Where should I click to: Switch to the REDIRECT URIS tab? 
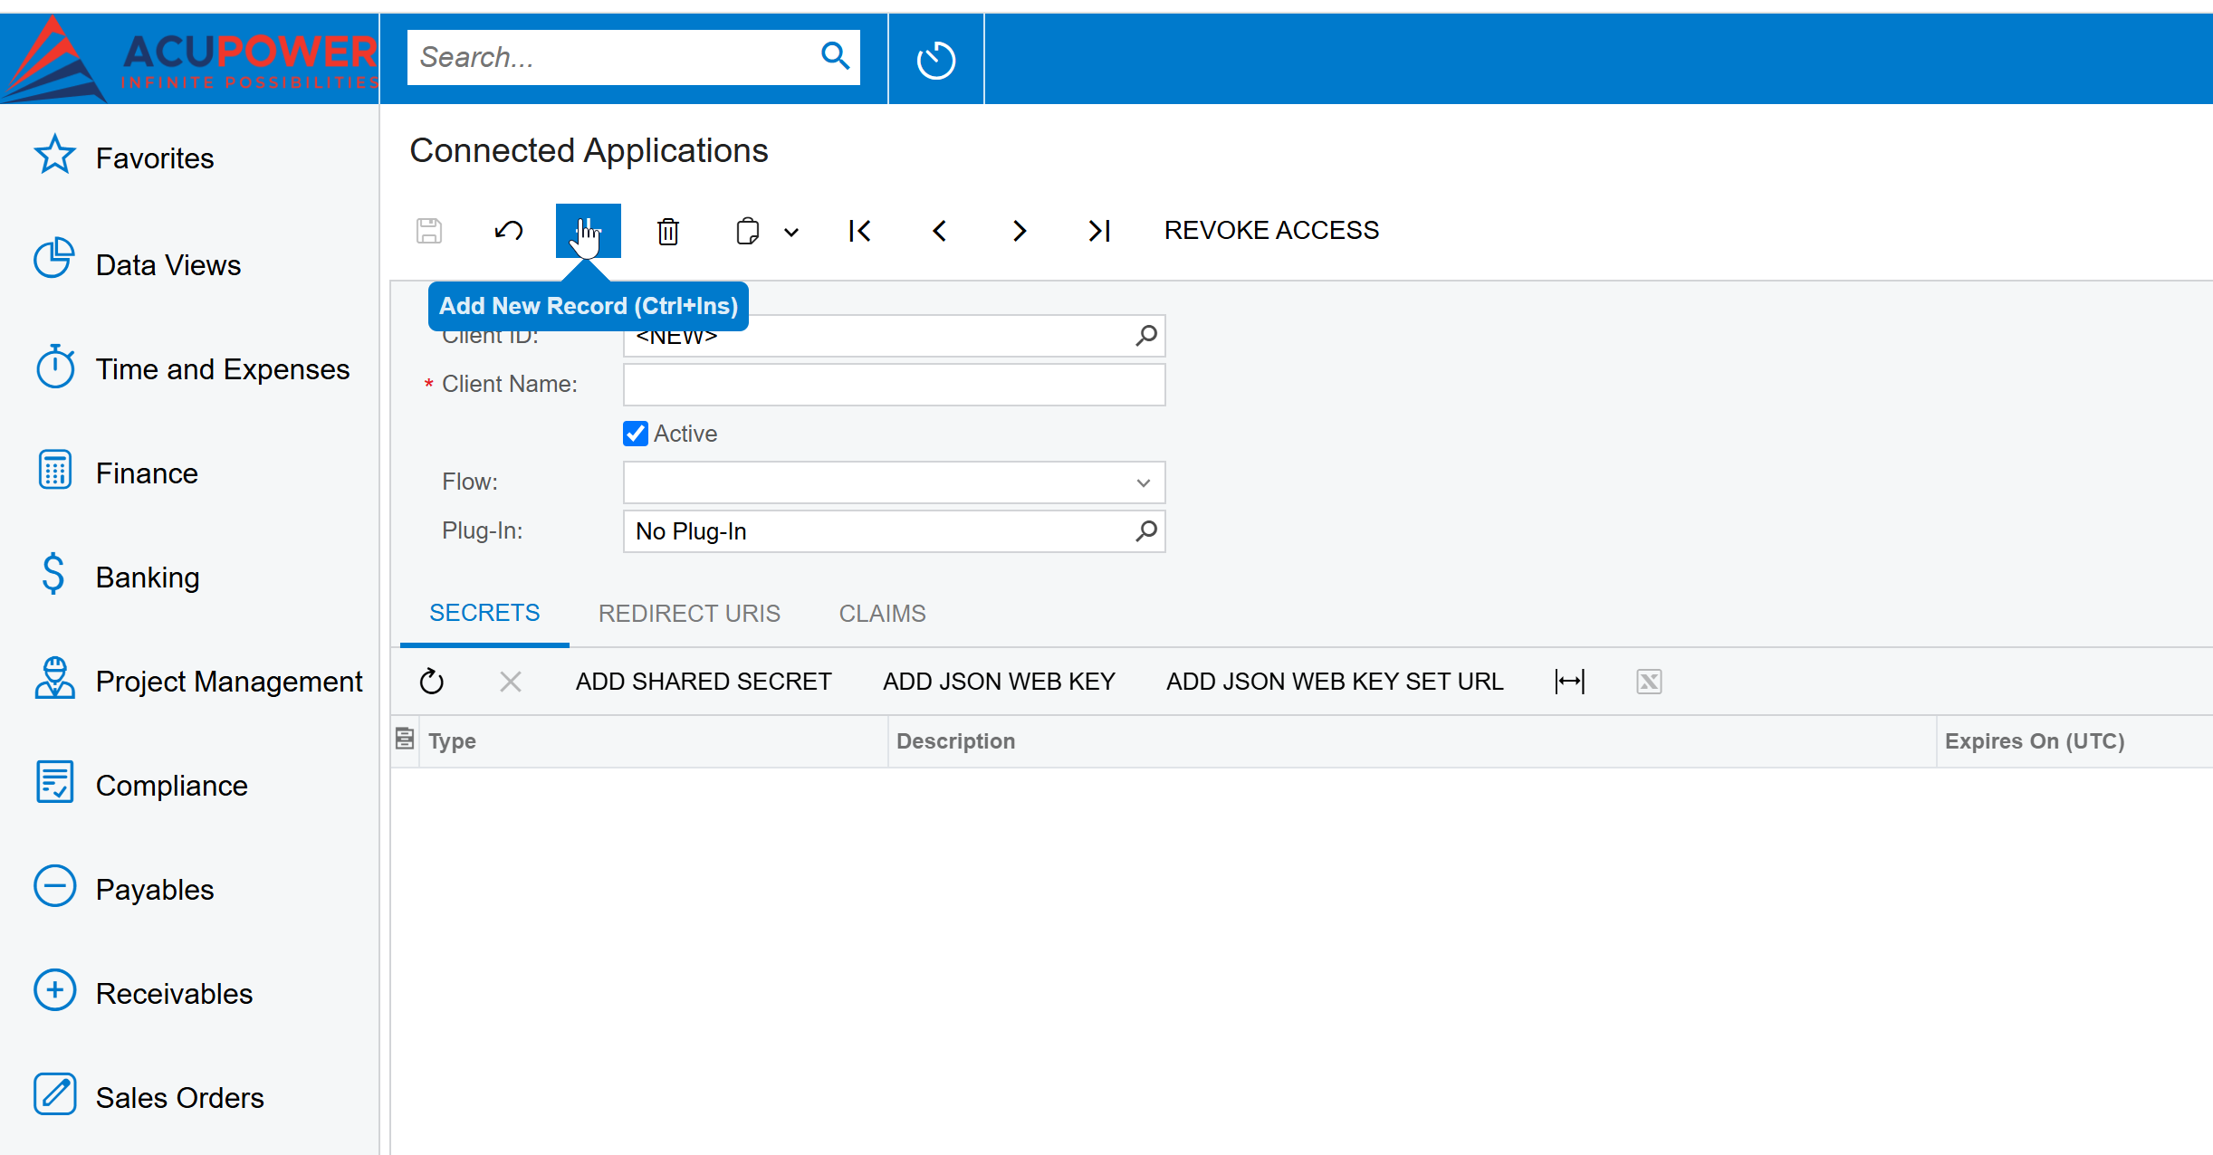(688, 614)
